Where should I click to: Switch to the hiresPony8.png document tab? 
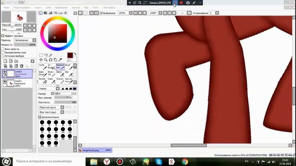tap(95, 150)
